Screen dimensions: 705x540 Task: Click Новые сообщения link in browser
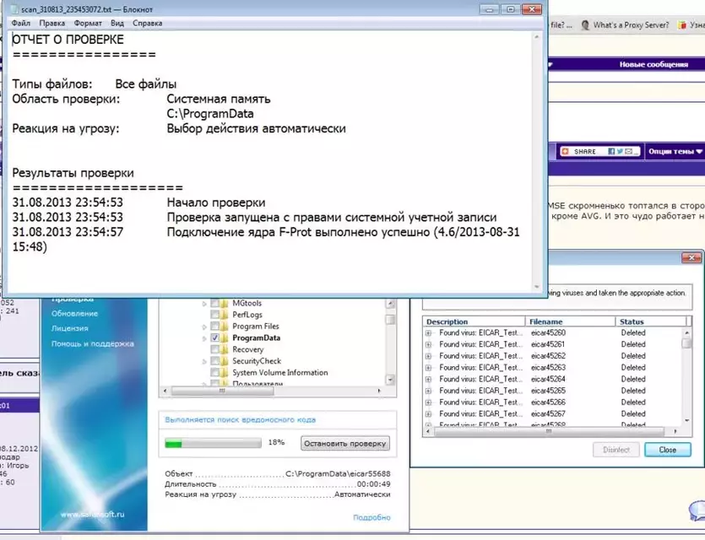pos(653,64)
